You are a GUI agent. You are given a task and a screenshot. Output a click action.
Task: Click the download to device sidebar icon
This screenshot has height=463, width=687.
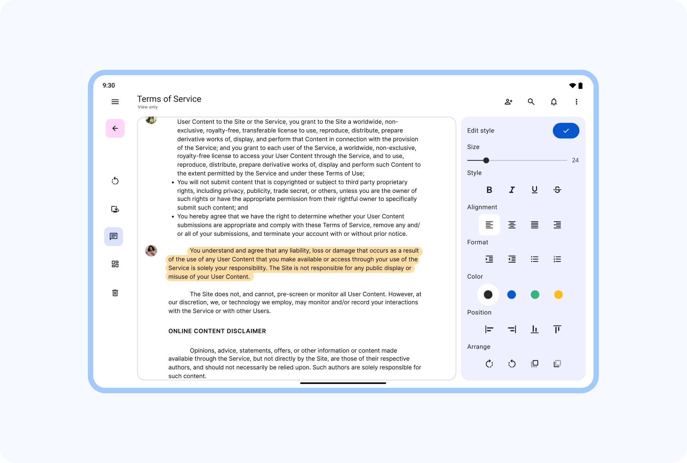point(115,209)
